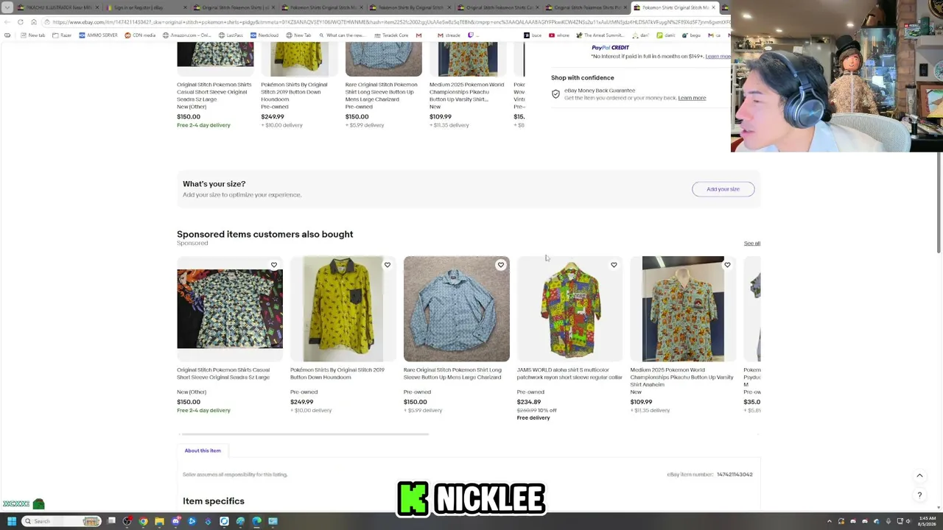Click the eBay URL address bar
Viewport: 943px width, 530px height.
[387, 22]
